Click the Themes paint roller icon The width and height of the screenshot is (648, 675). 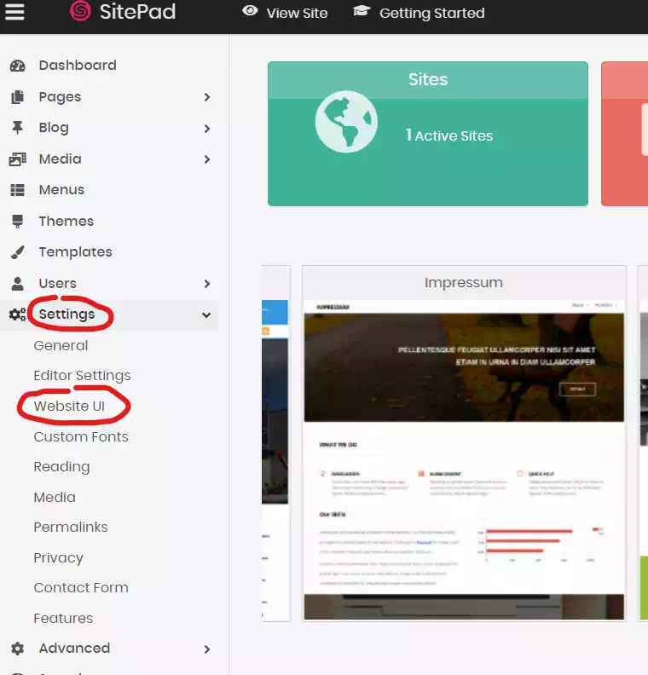[18, 222]
